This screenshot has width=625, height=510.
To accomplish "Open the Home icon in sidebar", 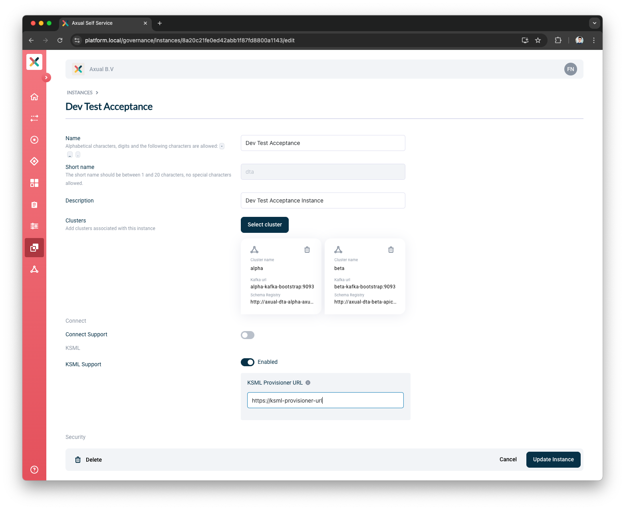I will coord(34,97).
